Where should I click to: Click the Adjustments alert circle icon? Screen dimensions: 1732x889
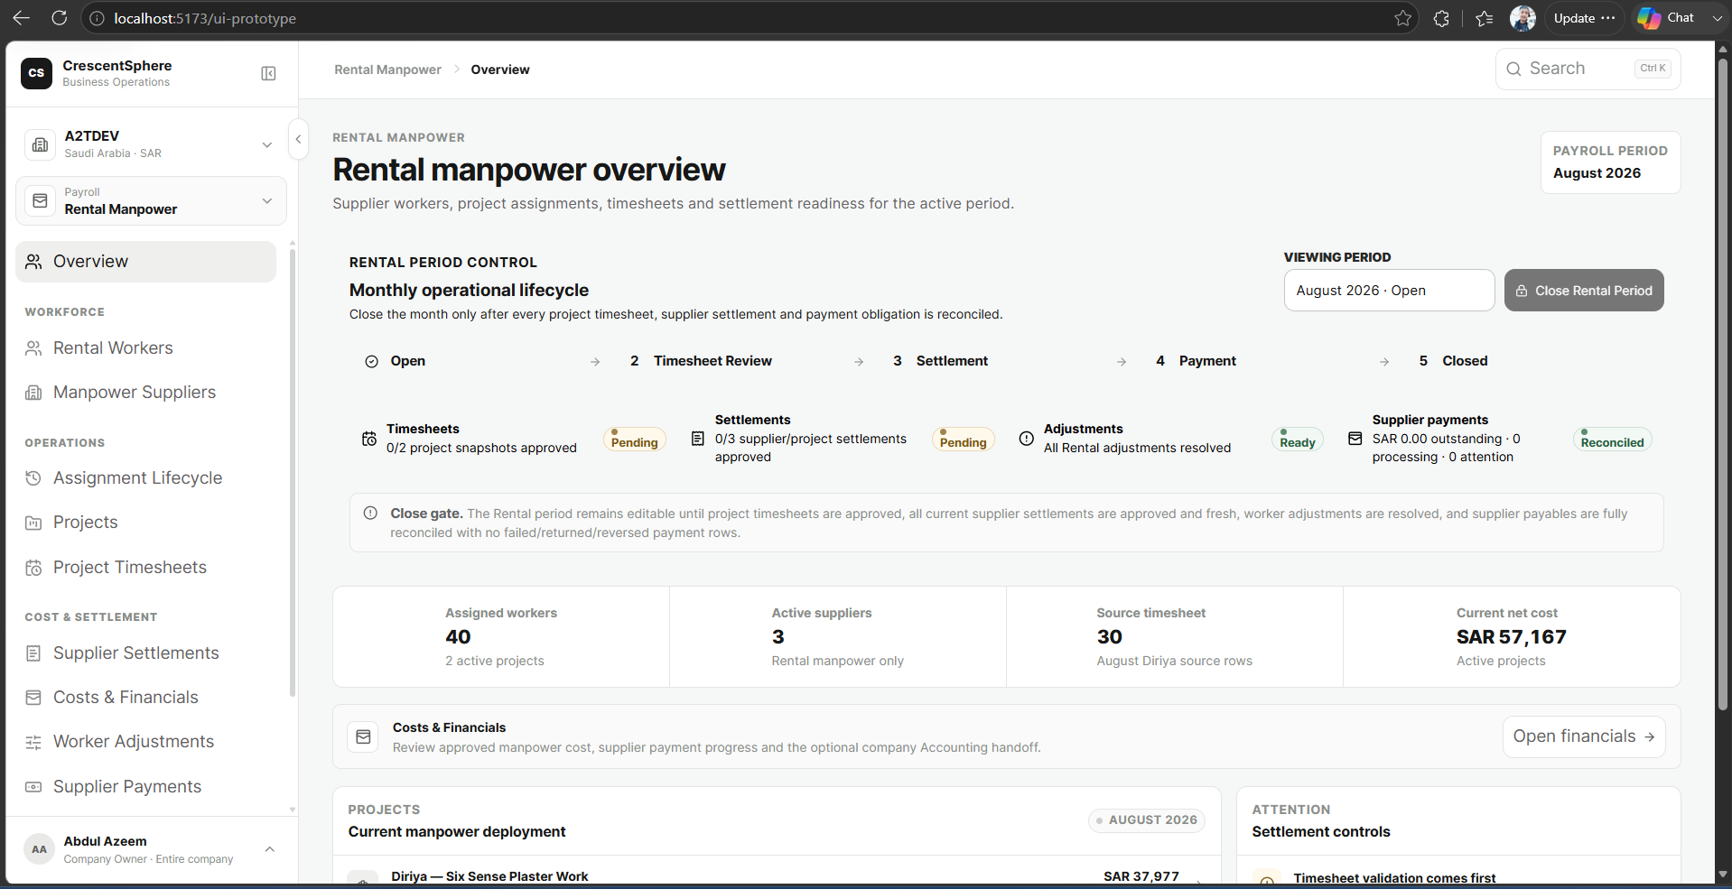pyautogui.click(x=1027, y=439)
